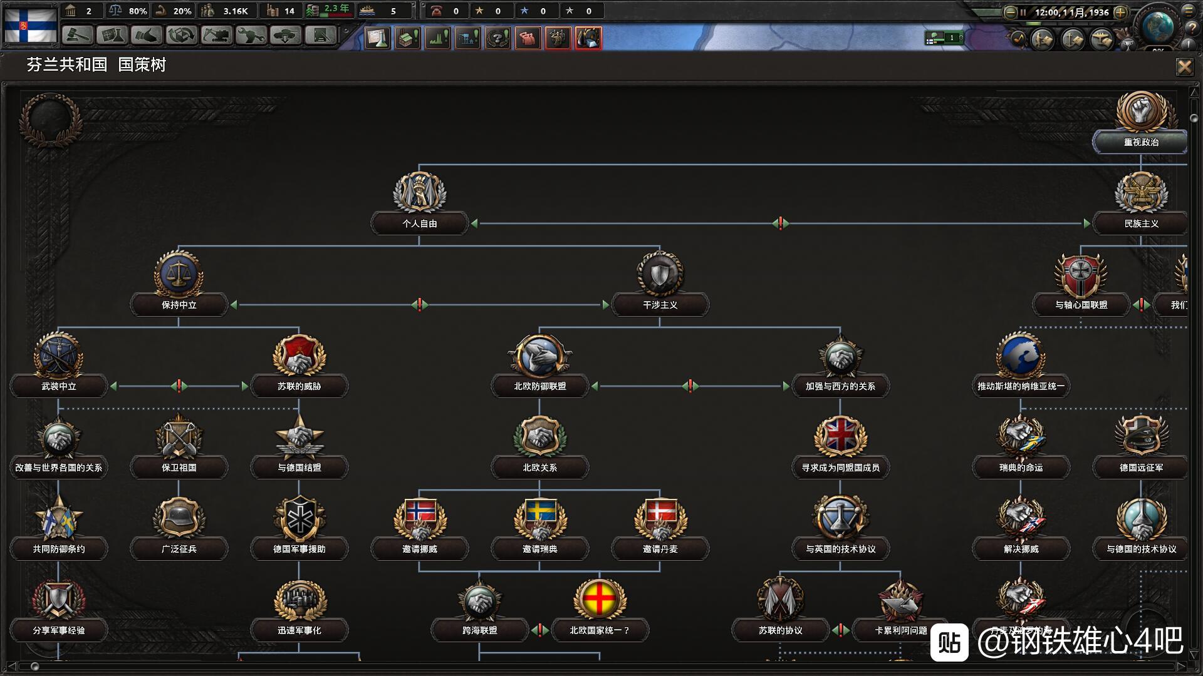This screenshot has width=1203, height=676.
Task: Choose the 武装中立 focus
Action: click(59, 386)
